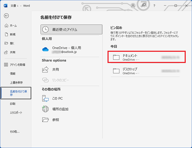Click the blue OneDrive cloud icon

point(45,49)
